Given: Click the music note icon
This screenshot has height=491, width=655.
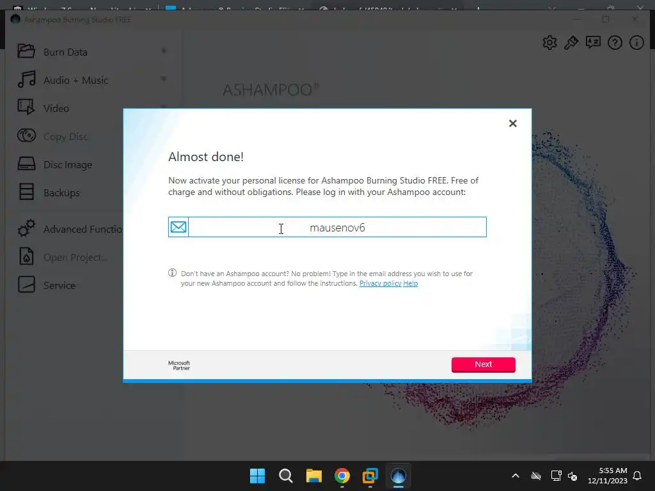Looking at the screenshot, I should pos(26,79).
